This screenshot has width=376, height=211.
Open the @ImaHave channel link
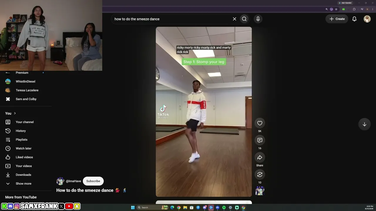coord(73,181)
